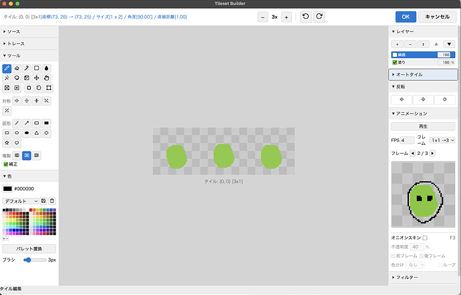Open the デフォルト palette dropdown
The image size is (461, 295).
coord(21,201)
